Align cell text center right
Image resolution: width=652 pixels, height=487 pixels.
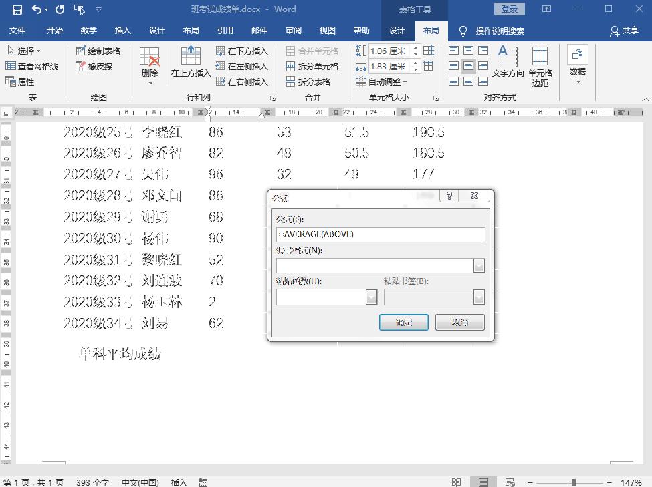pyautogui.click(x=483, y=65)
